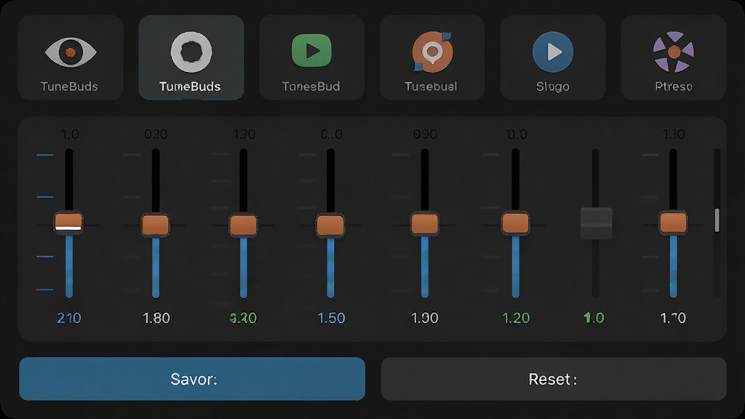Viewport: 745px width, 419px height.
Task: Click the blue 210 value label
Action: click(x=69, y=318)
